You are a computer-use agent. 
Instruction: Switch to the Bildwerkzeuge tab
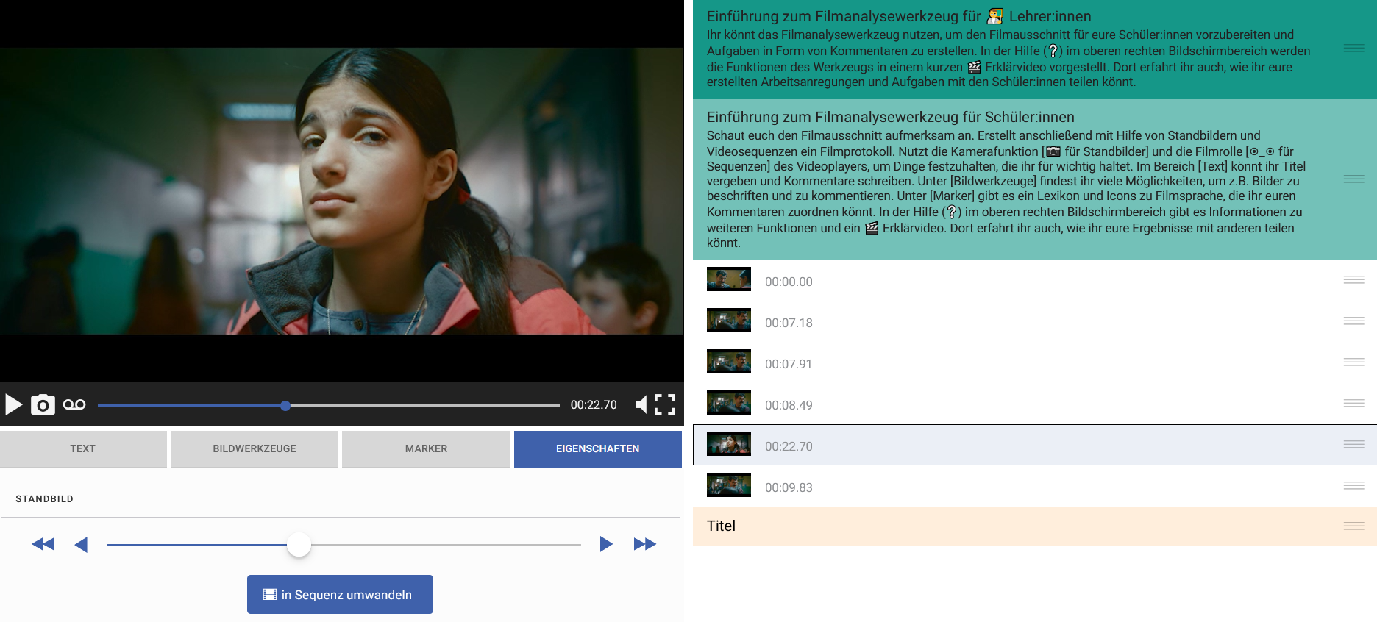pos(255,448)
